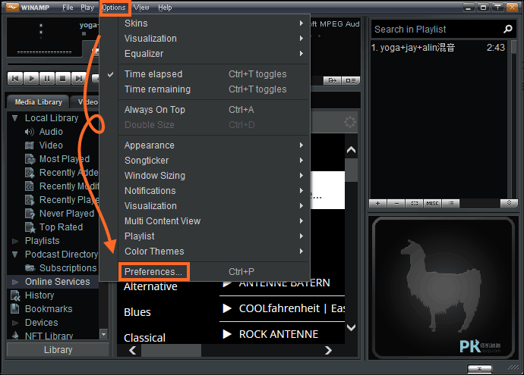This screenshot has height=375, width=524.
Task: Open the Video library icon
Action: click(x=30, y=145)
